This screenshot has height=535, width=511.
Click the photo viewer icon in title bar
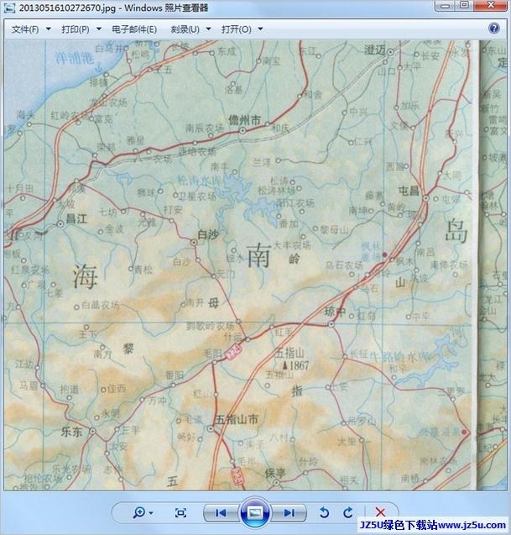[x=10, y=8]
